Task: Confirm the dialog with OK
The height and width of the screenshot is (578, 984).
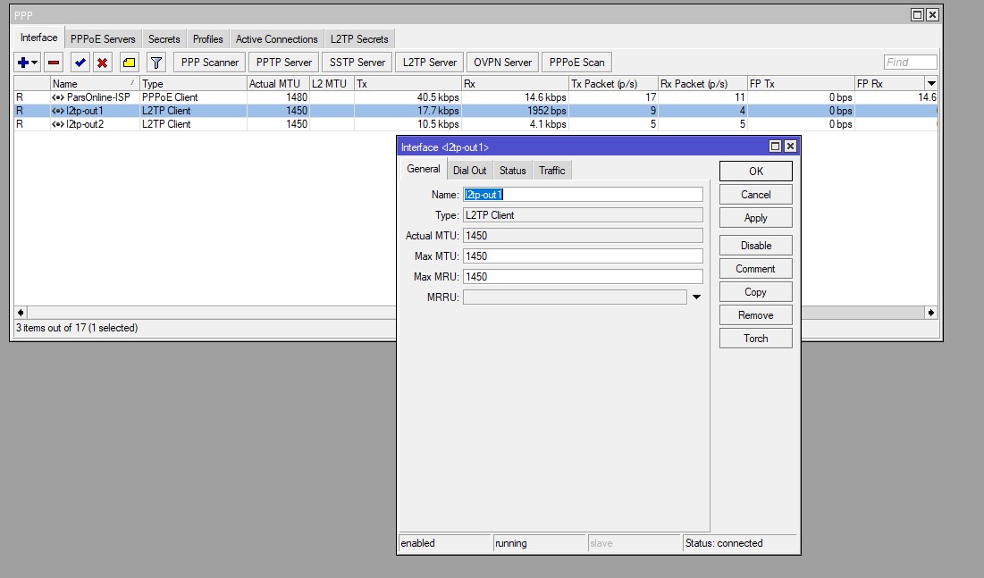Action: pos(755,172)
